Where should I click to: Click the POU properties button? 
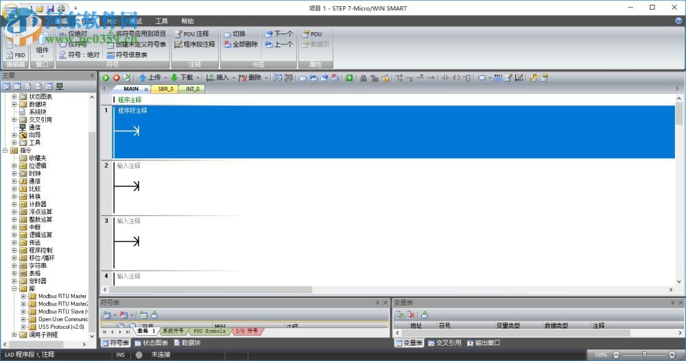(x=312, y=34)
